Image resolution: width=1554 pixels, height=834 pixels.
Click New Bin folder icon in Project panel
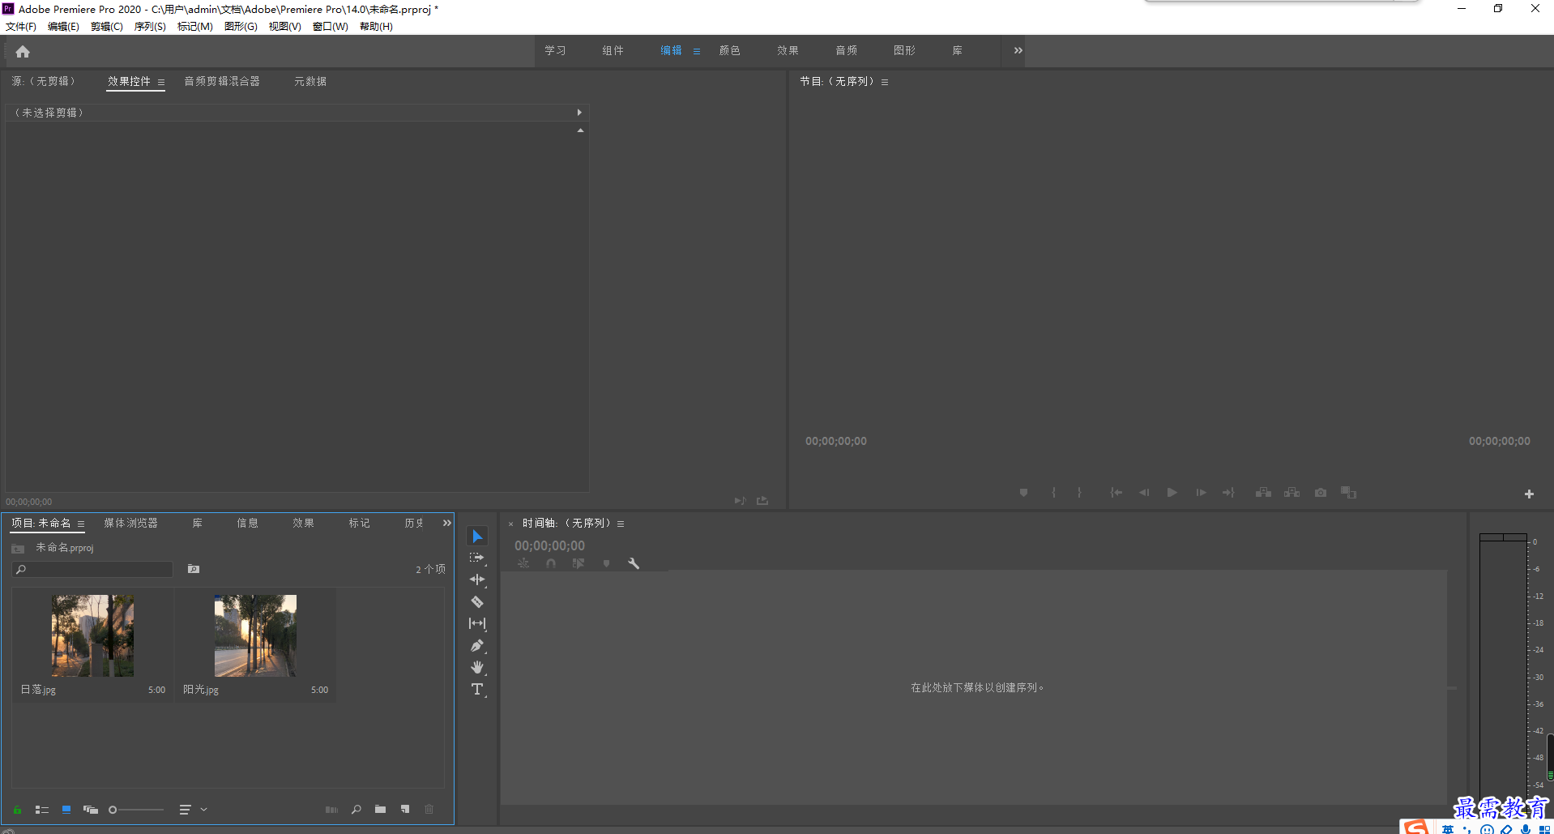380,809
